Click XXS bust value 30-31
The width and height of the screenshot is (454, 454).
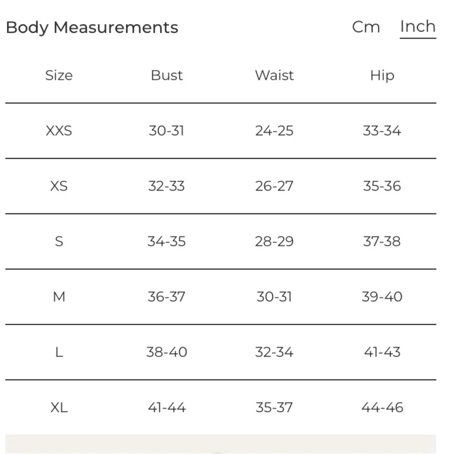tap(167, 131)
